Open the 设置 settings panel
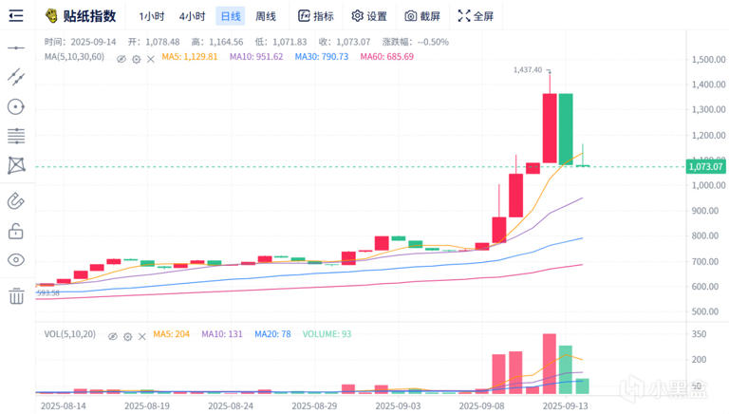Viewport: 729px width, 414px height. pyautogui.click(x=369, y=16)
